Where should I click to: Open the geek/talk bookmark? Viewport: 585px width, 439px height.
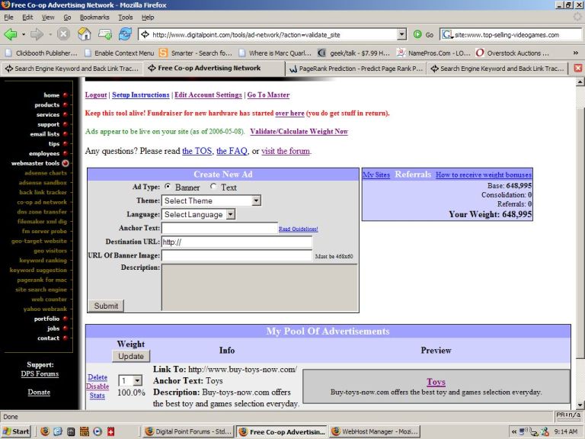(x=354, y=53)
